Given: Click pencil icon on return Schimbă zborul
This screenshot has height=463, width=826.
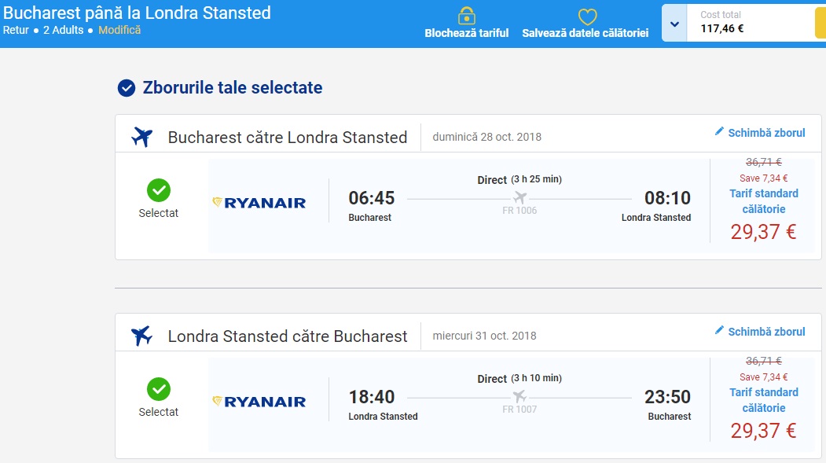Looking at the screenshot, I should pos(719,331).
